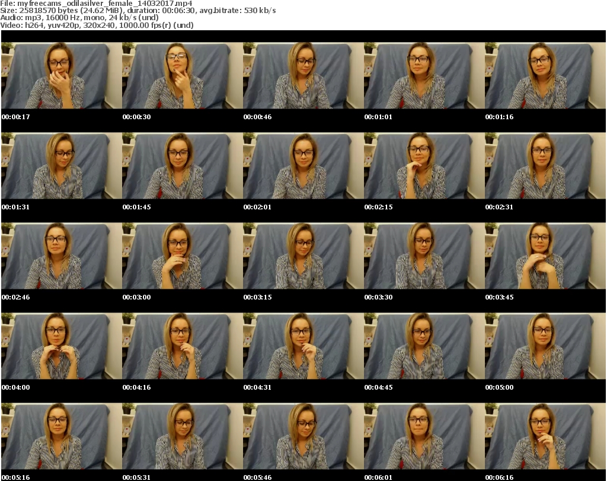Select the thumbnail frame above 00:01:01
The height and width of the screenshot is (481, 607).
point(424,75)
